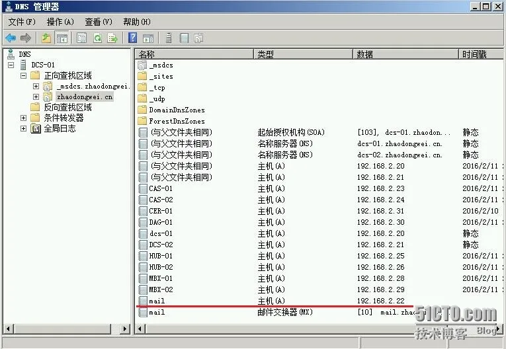506x349 pixels.
Task: Select the NS record dcs-01.zhaodongwei.cn.
Action: 320,143
